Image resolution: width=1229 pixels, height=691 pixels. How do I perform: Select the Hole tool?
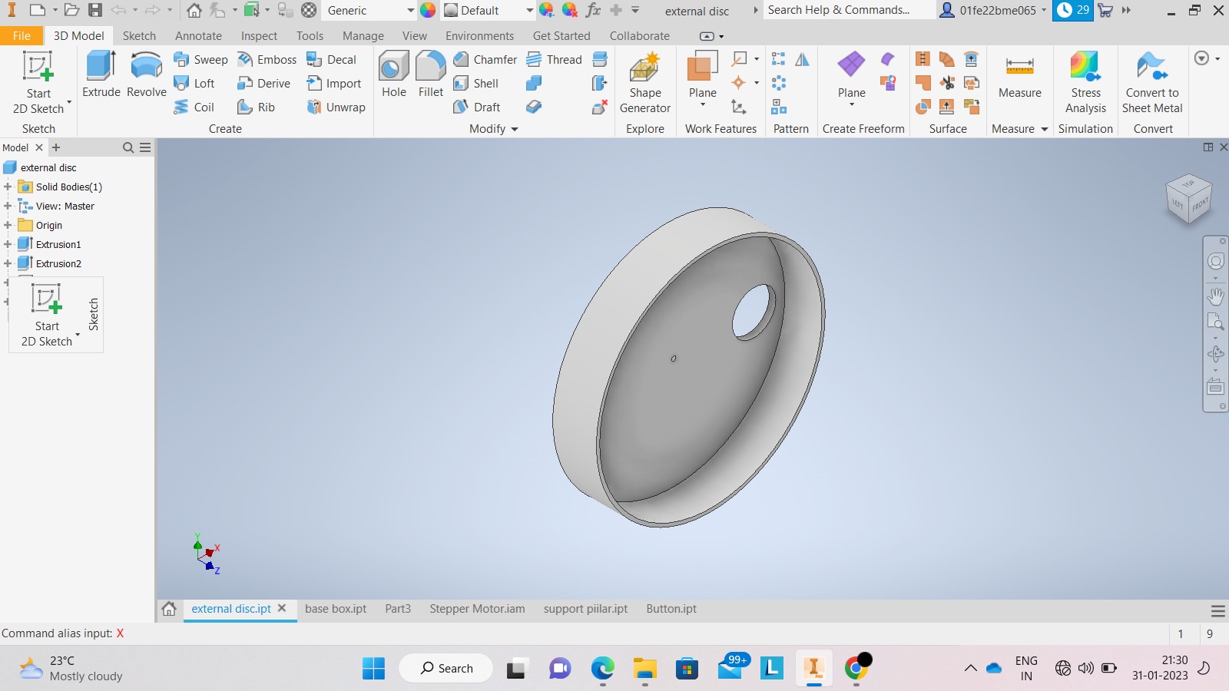(x=394, y=75)
